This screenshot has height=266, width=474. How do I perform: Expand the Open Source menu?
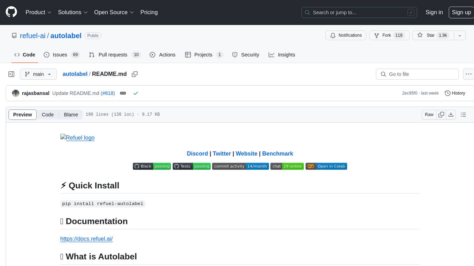click(x=114, y=12)
